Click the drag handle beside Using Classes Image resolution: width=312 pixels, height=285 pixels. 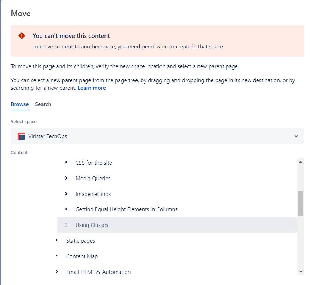tap(66, 225)
